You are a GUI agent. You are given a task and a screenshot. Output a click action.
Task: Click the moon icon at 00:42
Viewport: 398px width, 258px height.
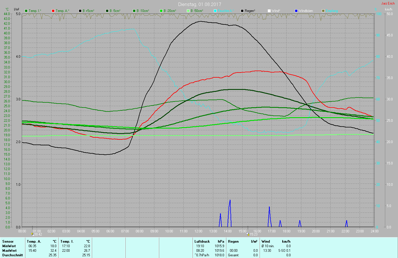point(32,234)
